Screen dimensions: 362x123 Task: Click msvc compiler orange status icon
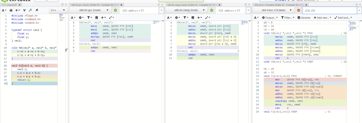click(x=298, y=10)
